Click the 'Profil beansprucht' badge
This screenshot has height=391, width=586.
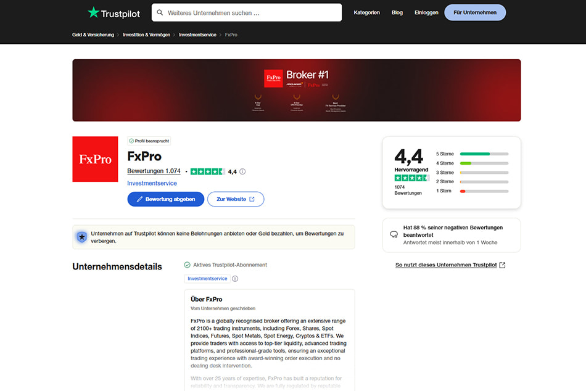click(149, 141)
